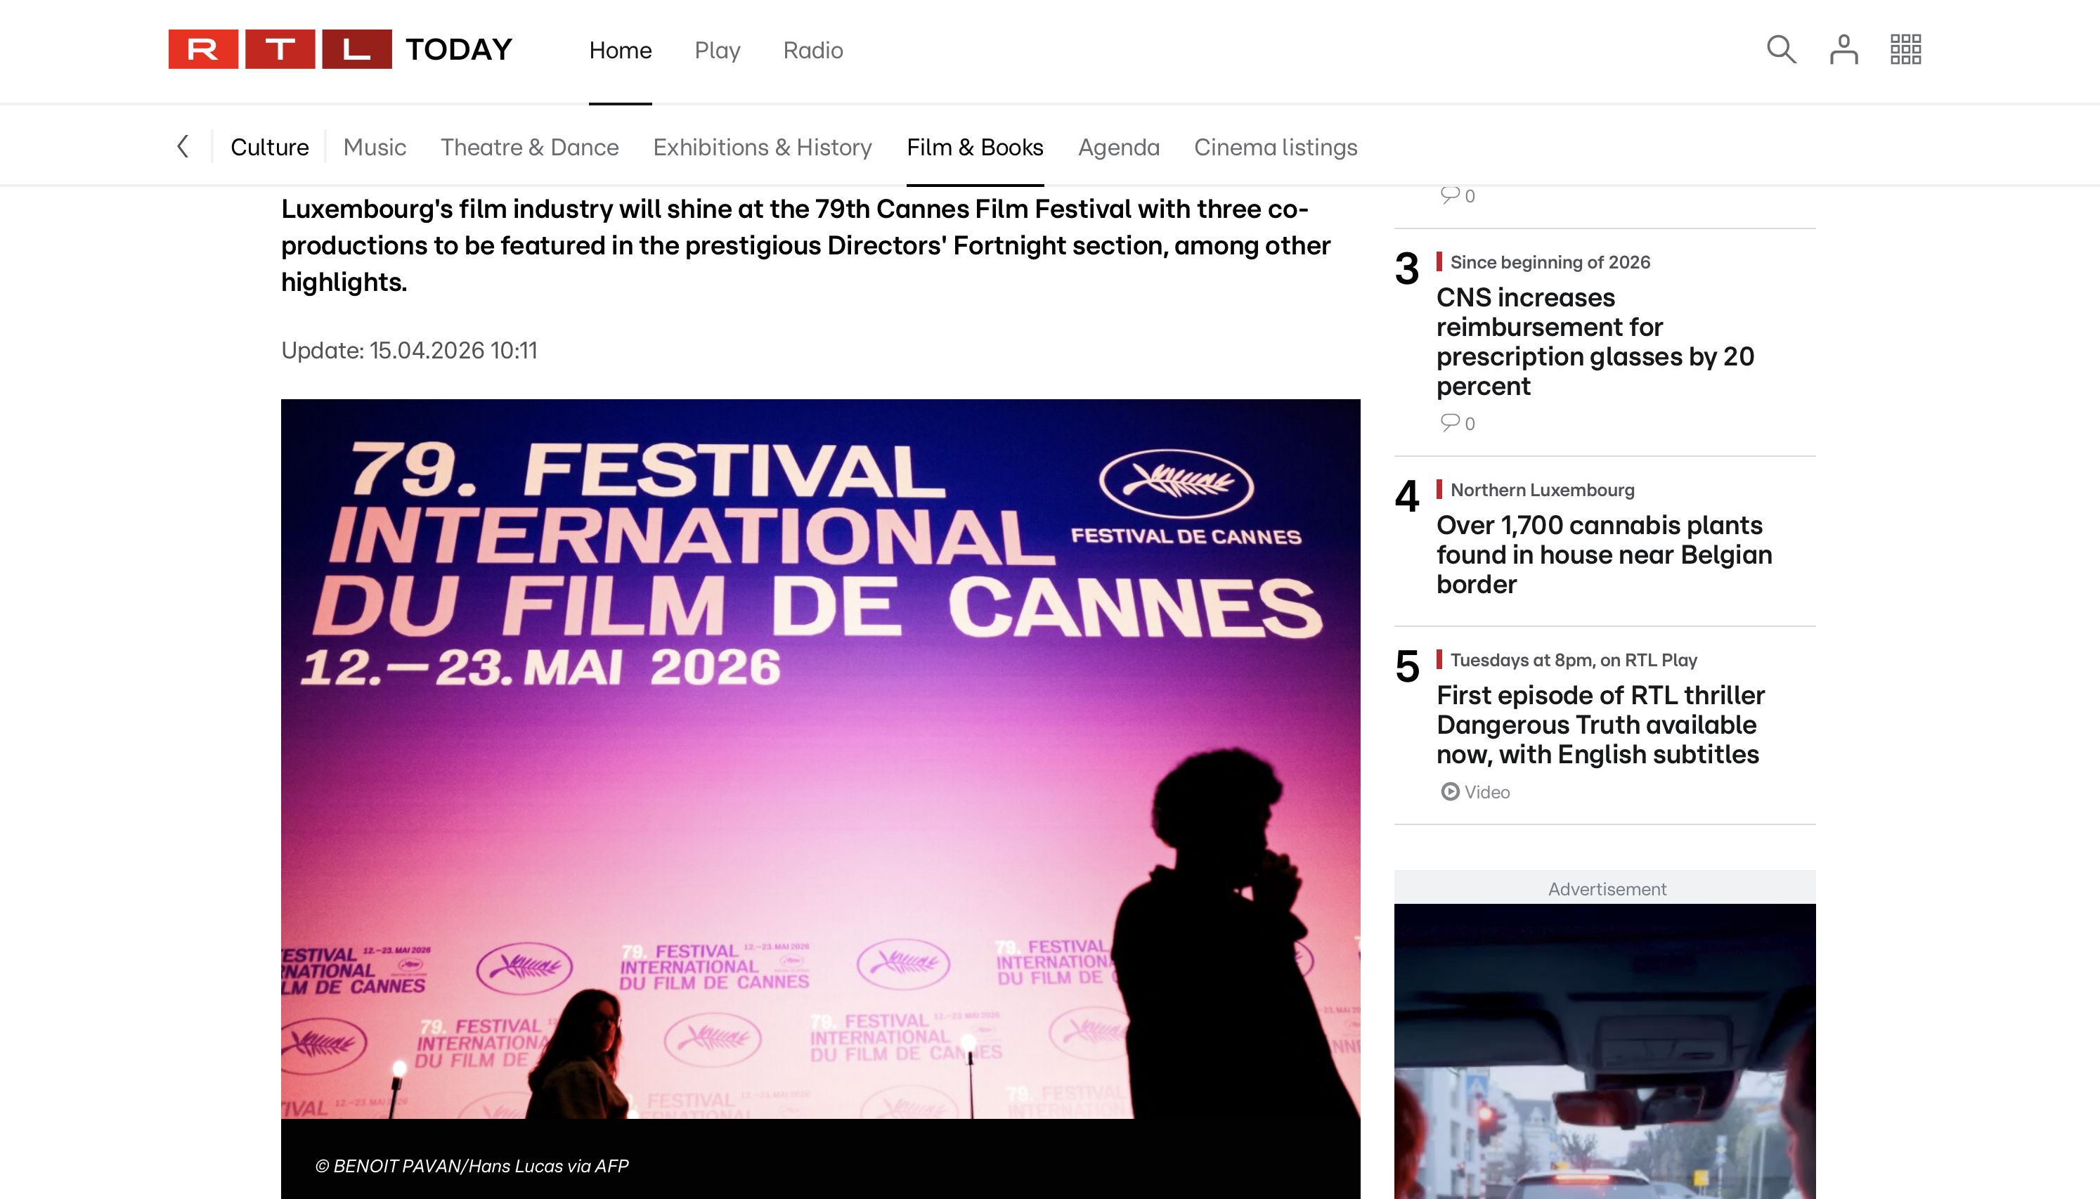Screen dimensions: 2100x1199
Task: Click comment count icon above article three
Action: [x=1450, y=195]
